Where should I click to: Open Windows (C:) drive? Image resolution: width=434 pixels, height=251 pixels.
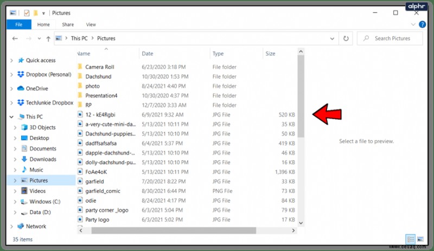(45, 202)
